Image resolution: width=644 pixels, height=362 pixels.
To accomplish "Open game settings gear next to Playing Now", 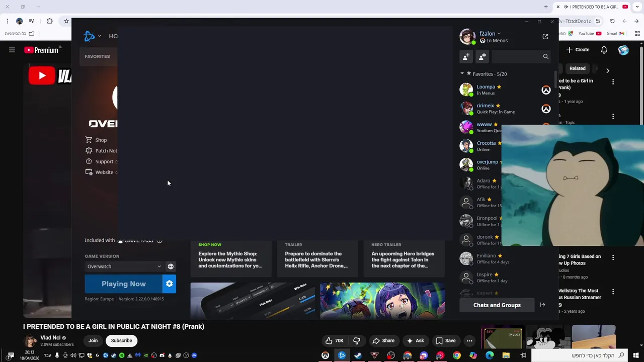I will tap(169, 284).
